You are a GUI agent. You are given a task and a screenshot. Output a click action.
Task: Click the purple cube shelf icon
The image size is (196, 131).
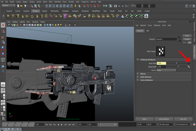(65, 16)
